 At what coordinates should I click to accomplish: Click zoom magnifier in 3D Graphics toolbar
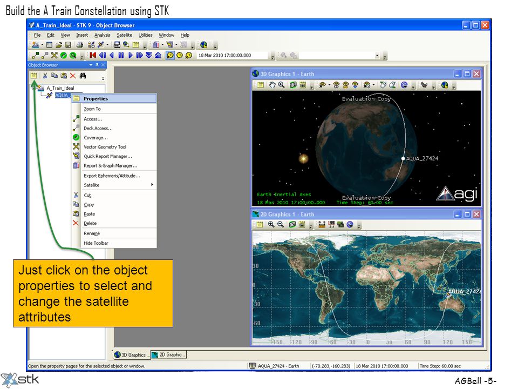pyautogui.click(x=281, y=85)
